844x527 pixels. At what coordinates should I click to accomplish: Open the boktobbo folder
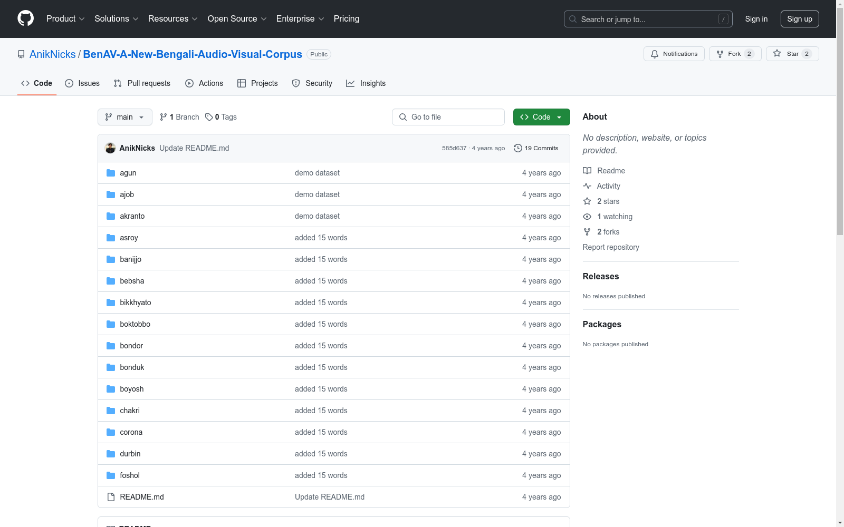coord(135,324)
